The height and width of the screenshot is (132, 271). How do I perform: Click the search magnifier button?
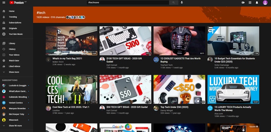(173, 3)
